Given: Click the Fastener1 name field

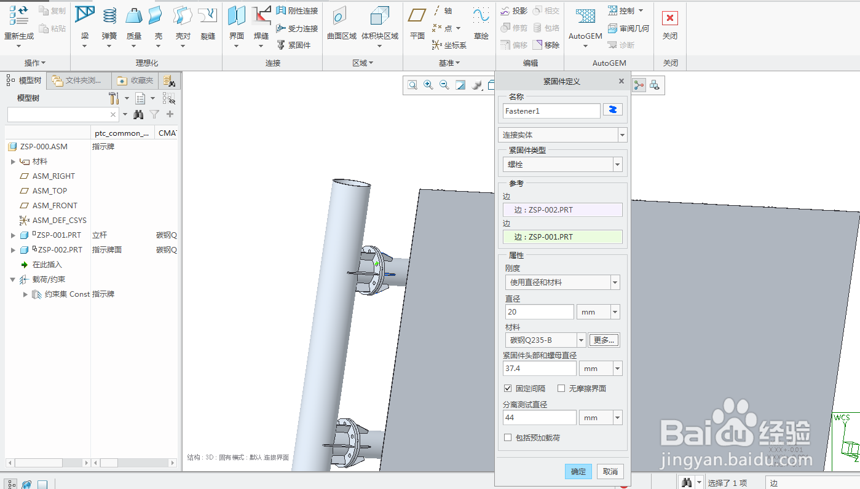Looking at the screenshot, I should [x=551, y=111].
